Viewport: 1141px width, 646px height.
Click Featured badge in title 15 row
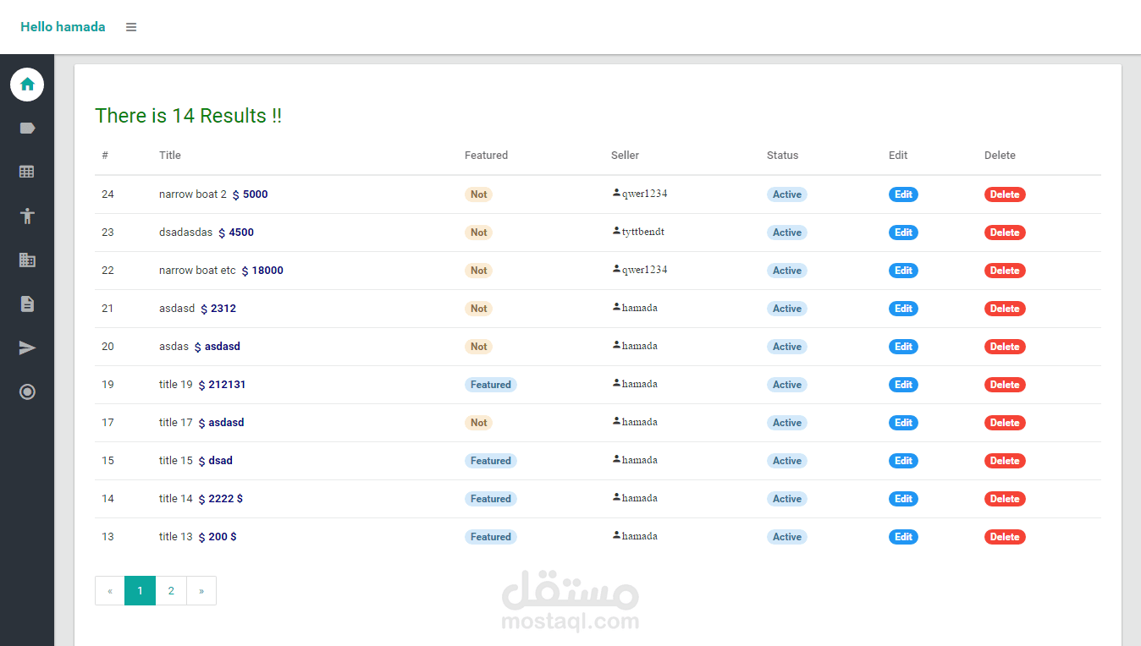pos(491,461)
